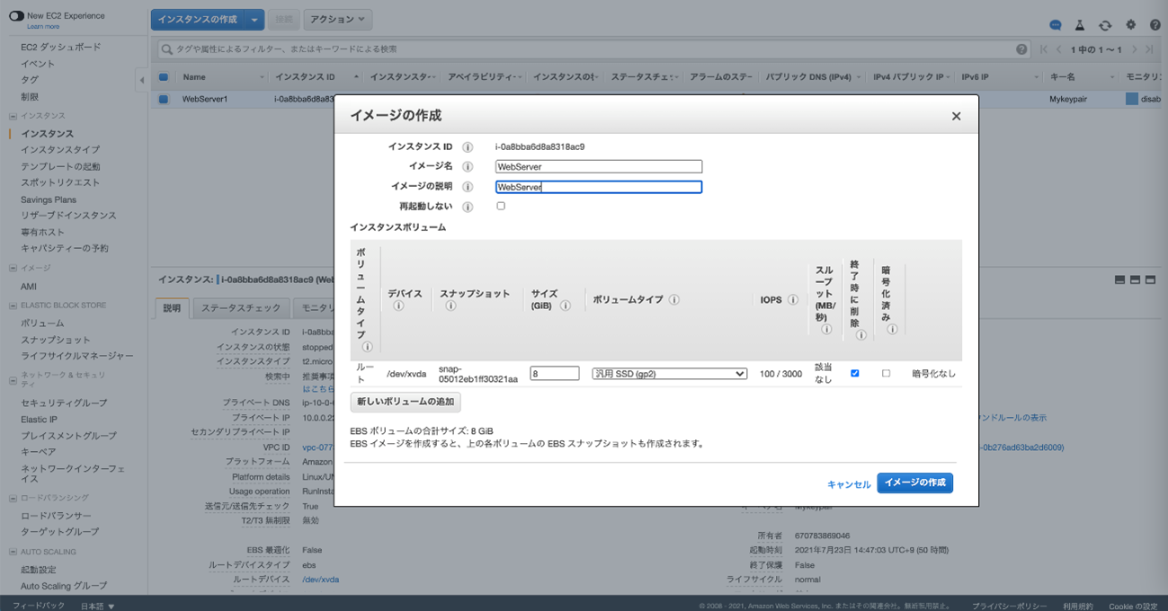Tick the 暗号化済み checkbox for root volume
Viewport: 1168px width, 611px height.
click(886, 373)
